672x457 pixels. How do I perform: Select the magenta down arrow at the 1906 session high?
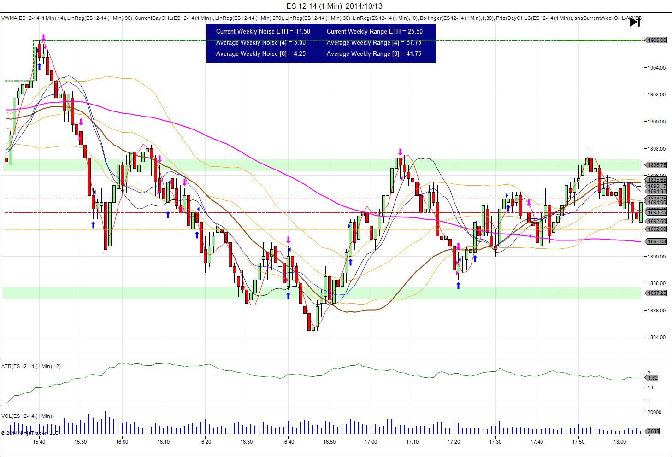[x=43, y=37]
